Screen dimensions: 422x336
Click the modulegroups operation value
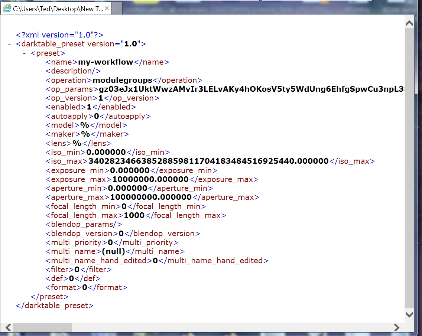click(123, 80)
